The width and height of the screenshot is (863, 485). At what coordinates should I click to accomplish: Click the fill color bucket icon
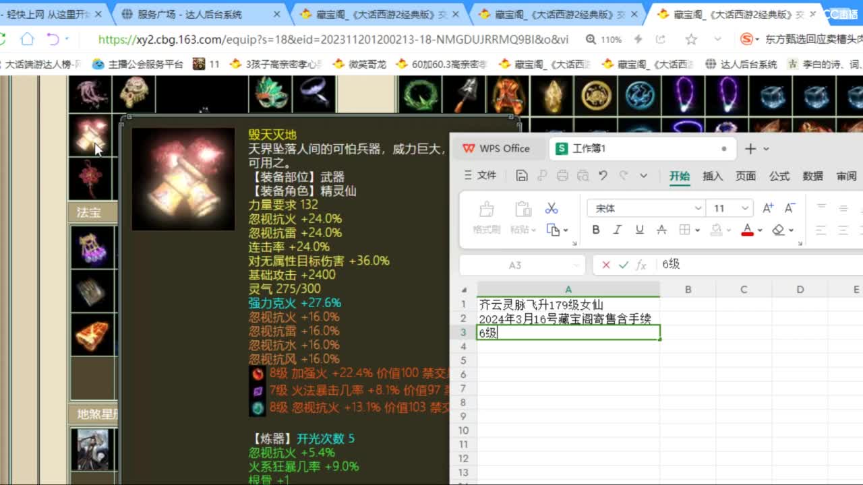click(x=716, y=230)
